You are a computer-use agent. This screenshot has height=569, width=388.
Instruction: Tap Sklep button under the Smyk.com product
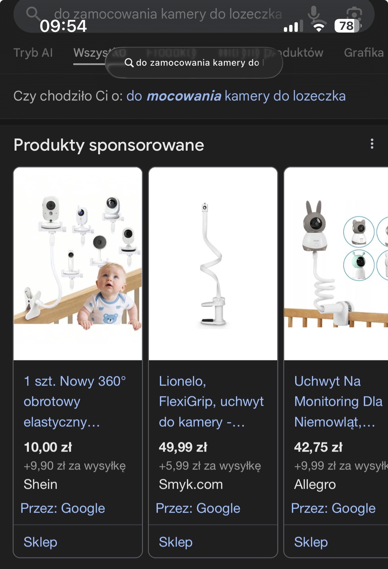(176, 542)
